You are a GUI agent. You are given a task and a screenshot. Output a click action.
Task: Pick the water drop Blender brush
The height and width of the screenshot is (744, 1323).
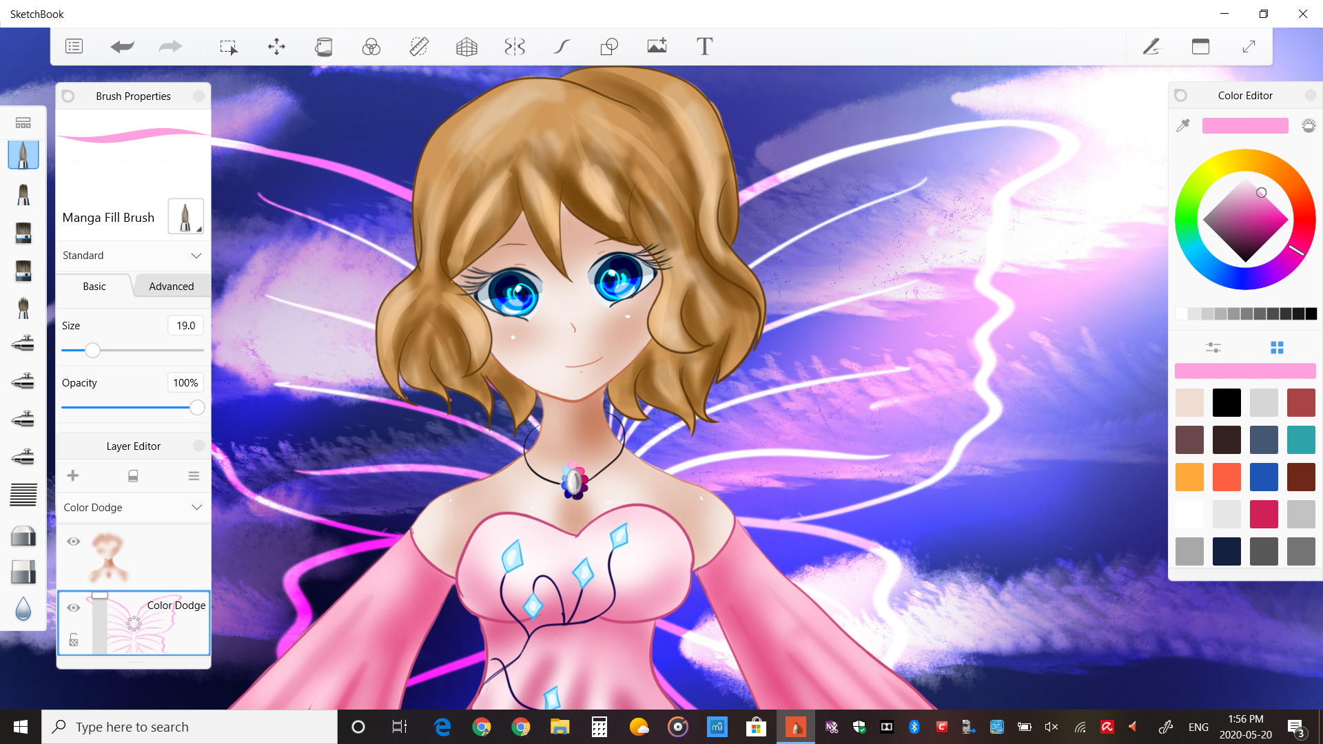click(23, 608)
